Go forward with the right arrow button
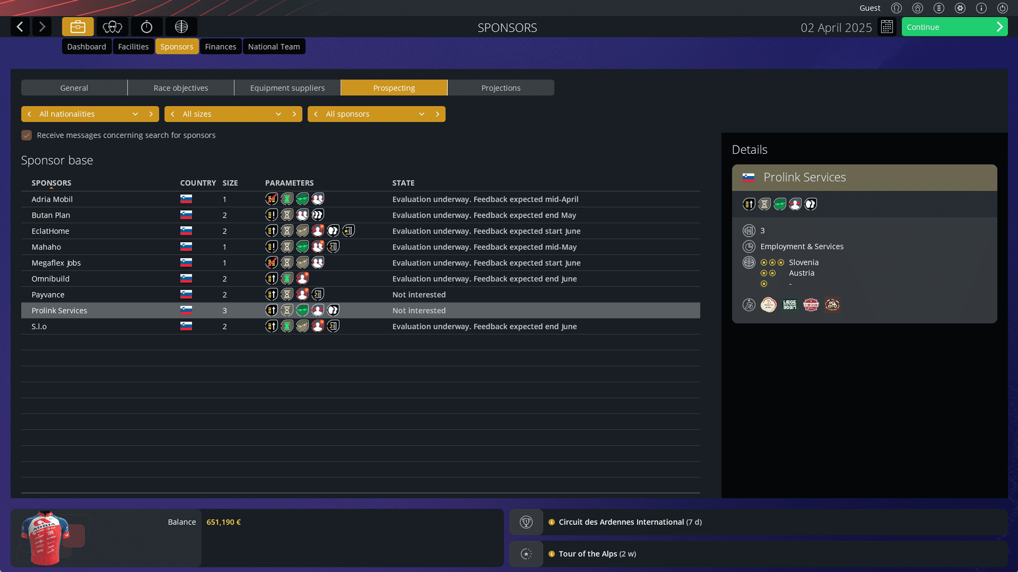Image resolution: width=1018 pixels, height=572 pixels. click(42, 27)
